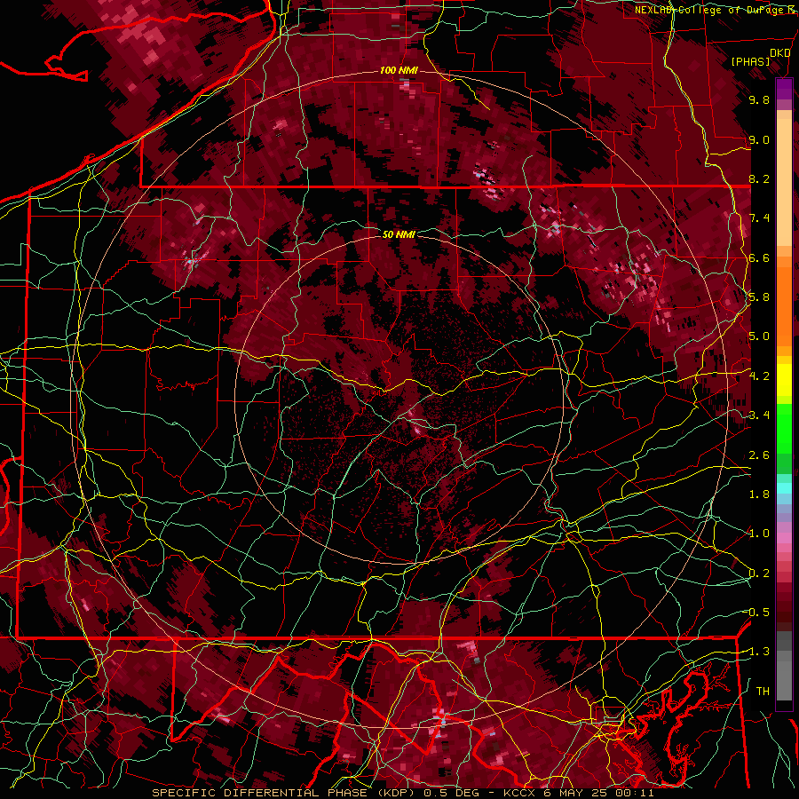Screen dimensions: 799x799
Task: Pick the yellow band near 4.2
Action: click(x=784, y=380)
